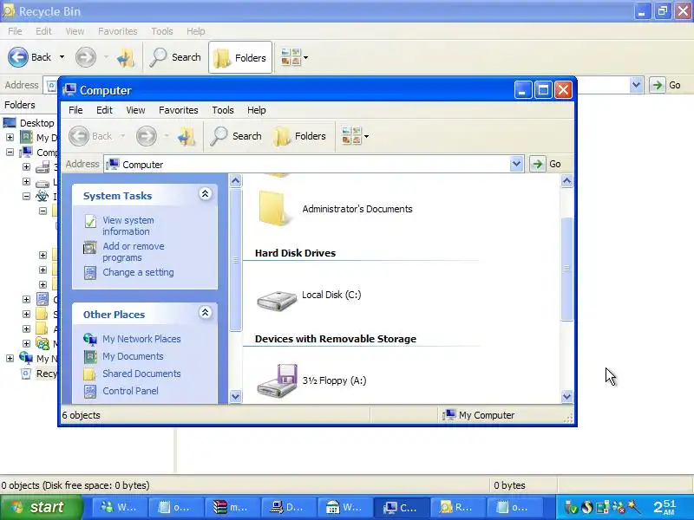Click the Forward arrow in Computer window

coord(147,136)
